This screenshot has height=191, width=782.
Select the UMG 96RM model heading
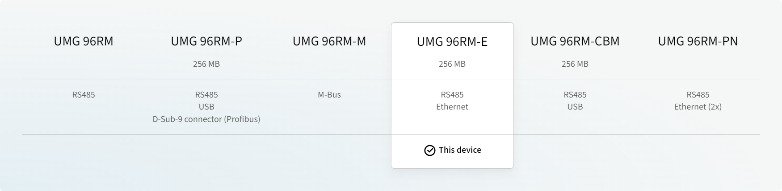(84, 41)
